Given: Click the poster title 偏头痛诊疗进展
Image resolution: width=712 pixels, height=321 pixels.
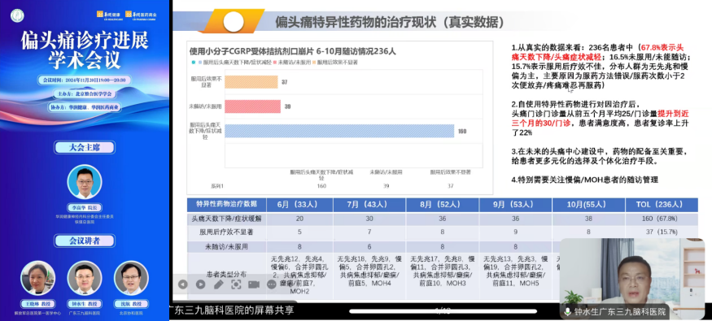Looking at the screenshot, I should click(x=85, y=41).
